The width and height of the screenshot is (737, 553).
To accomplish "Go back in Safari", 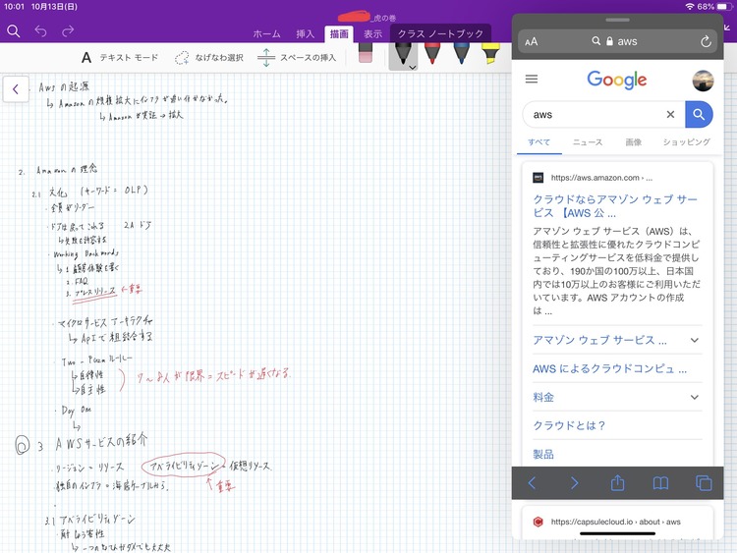I will click(532, 483).
